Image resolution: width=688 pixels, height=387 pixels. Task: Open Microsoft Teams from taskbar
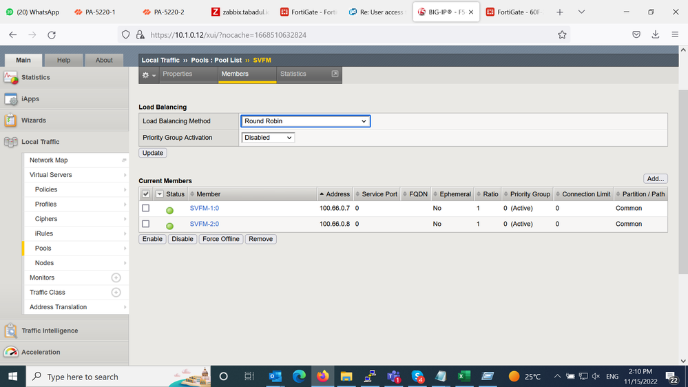coord(393,376)
